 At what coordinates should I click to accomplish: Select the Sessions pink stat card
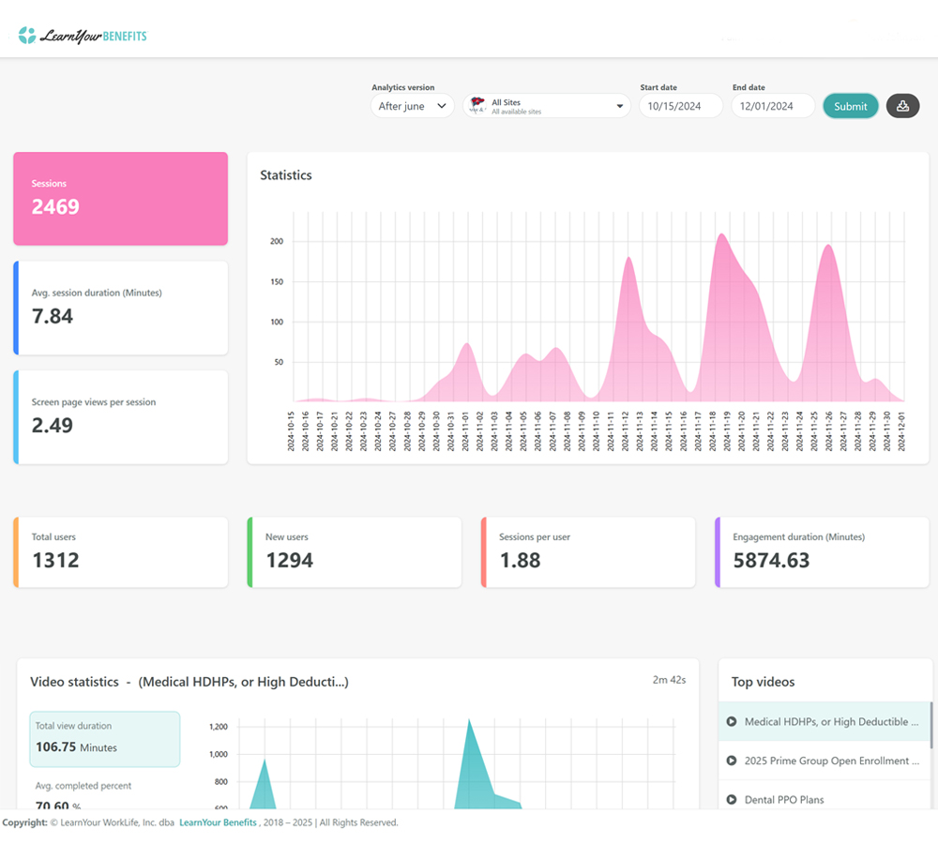pyautogui.click(x=120, y=199)
